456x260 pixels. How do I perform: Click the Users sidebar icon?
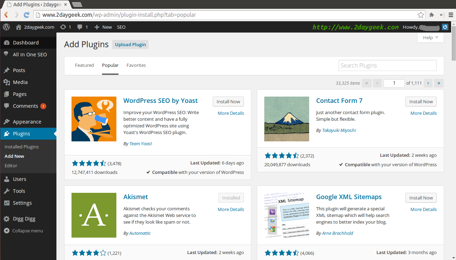coord(7,179)
